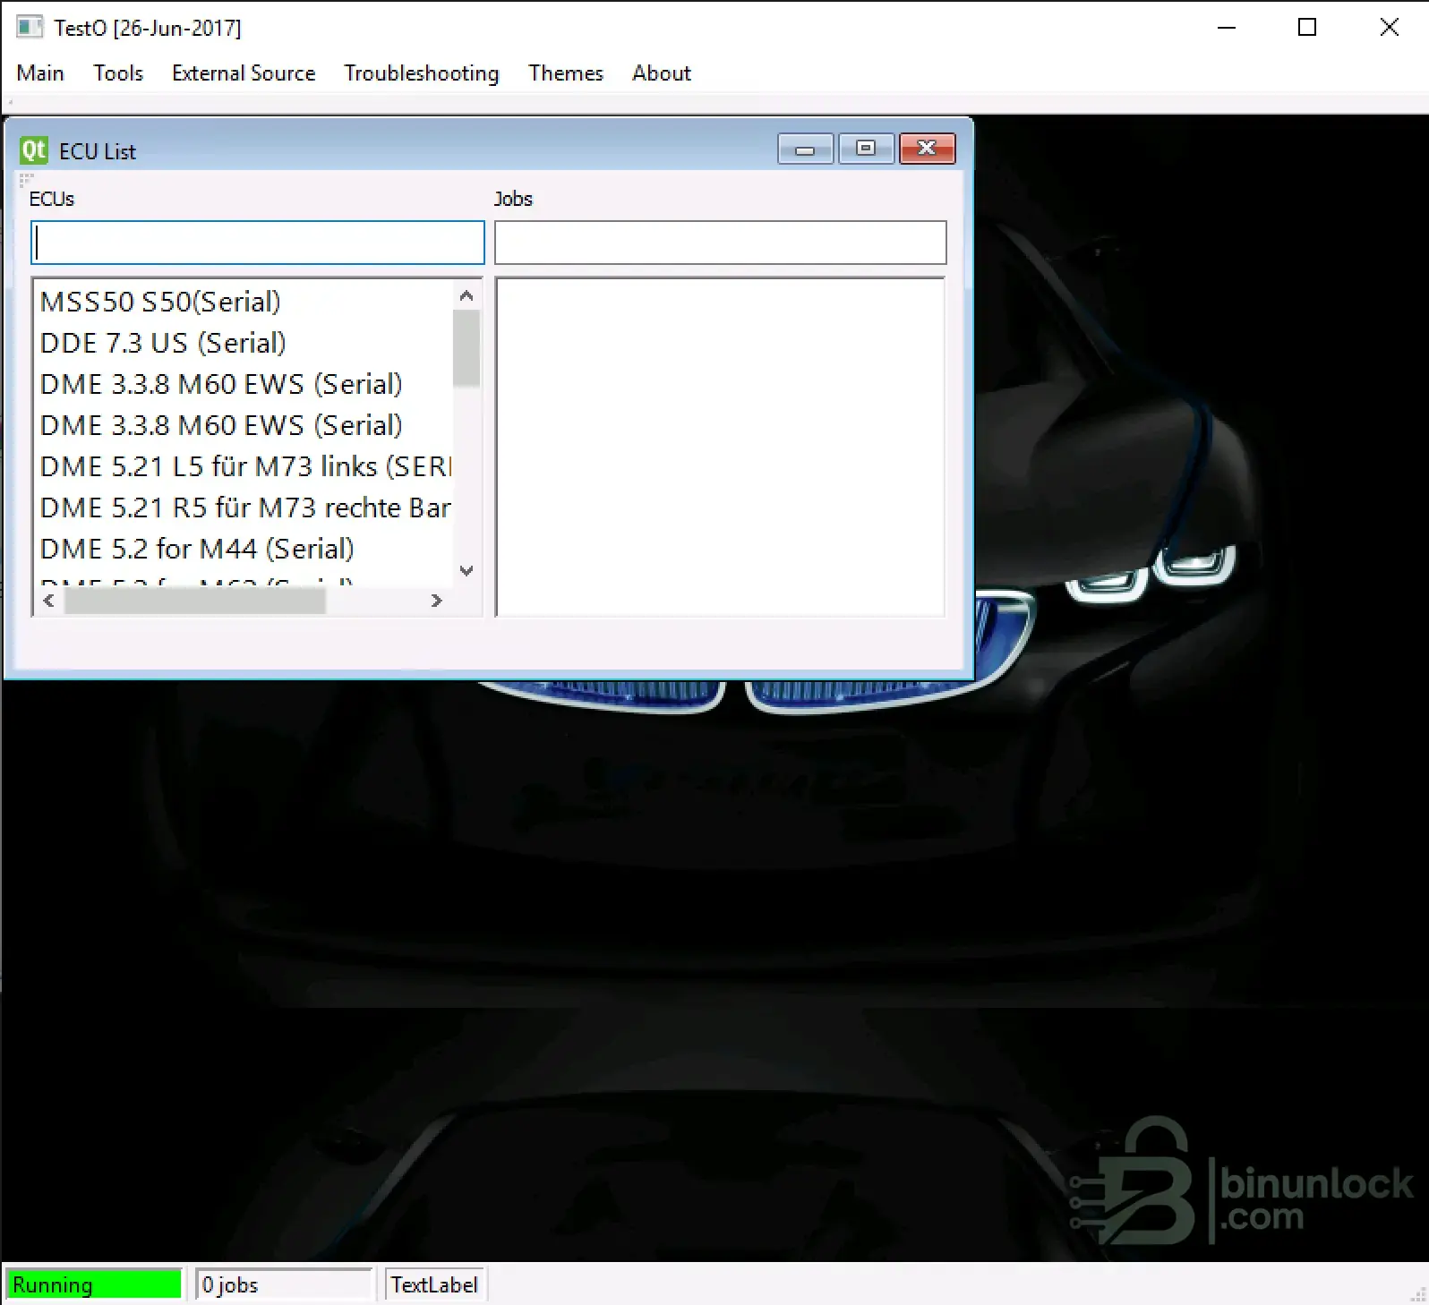1429x1305 pixels.
Task: Click the Running status indicator
Action: pyautogui.click(x=93, y=1284)
